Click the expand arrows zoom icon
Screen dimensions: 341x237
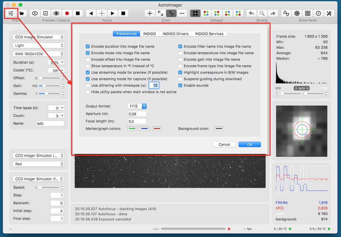pyautogui.click(x=160, y=14)
